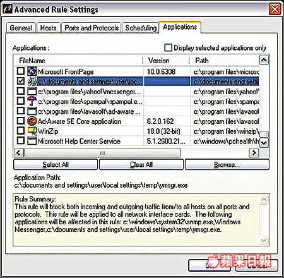Click the application list scroll up arrow

264,60
